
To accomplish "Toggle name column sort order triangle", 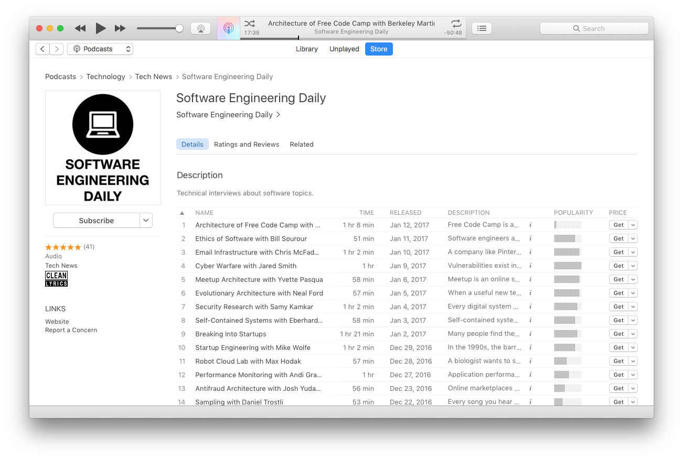I will click(182, 213).
